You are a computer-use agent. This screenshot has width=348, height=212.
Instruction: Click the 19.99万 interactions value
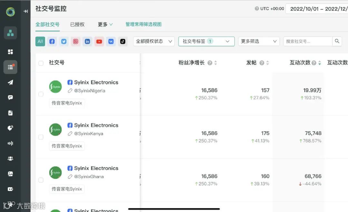click(312, 90)
